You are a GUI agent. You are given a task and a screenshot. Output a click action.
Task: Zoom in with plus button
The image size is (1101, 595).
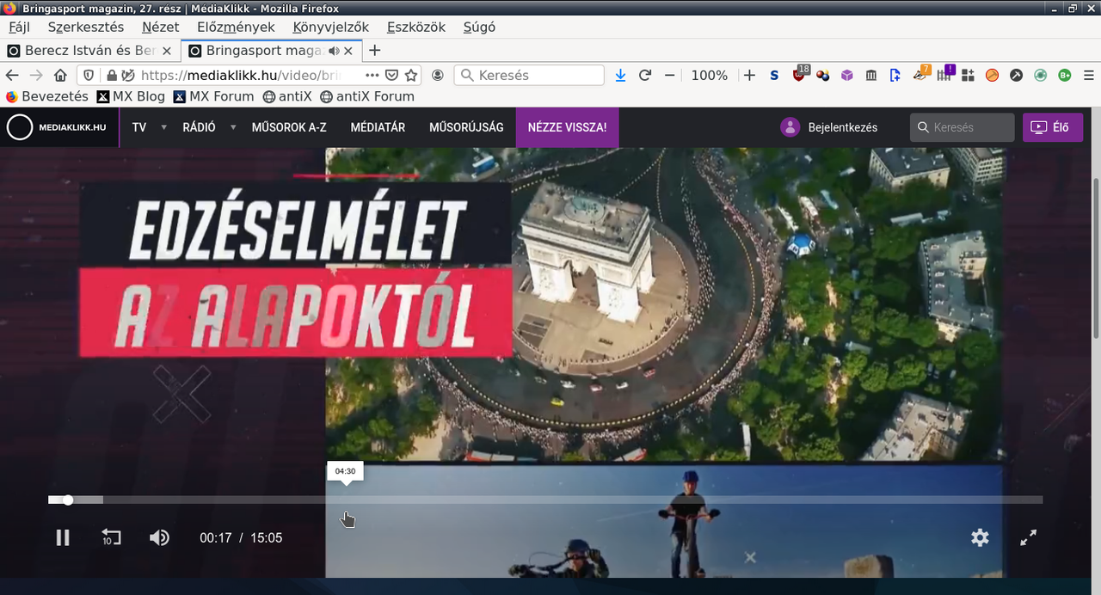(x=749, y=75)
